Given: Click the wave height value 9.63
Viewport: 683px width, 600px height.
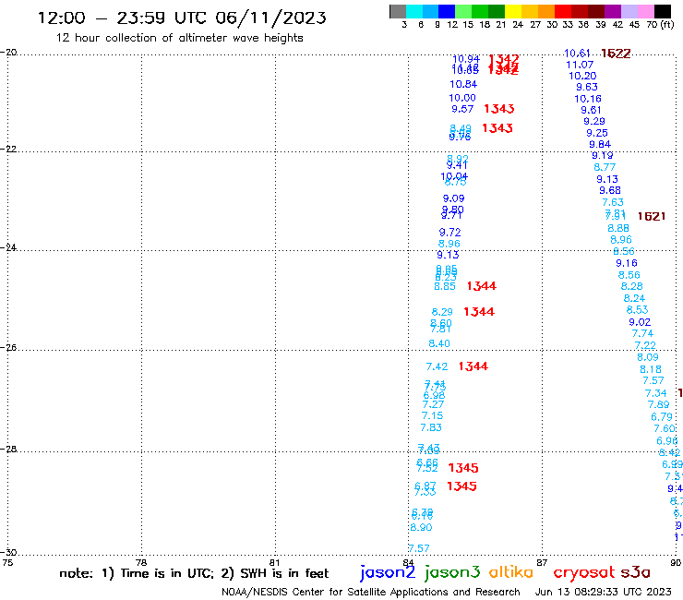Looking at the screenshot, I should (587, 87).
